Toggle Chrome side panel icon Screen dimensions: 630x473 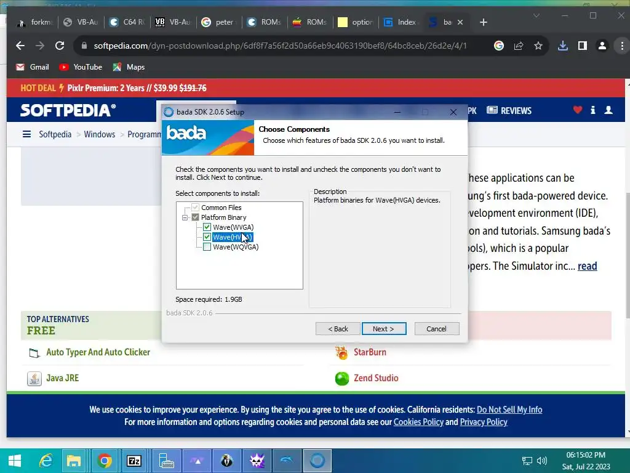pyautogui.click(x=583, y=46)
